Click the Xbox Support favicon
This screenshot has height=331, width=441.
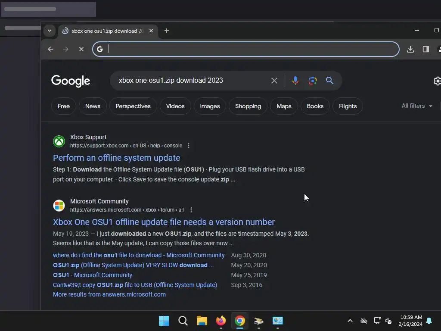59,141
